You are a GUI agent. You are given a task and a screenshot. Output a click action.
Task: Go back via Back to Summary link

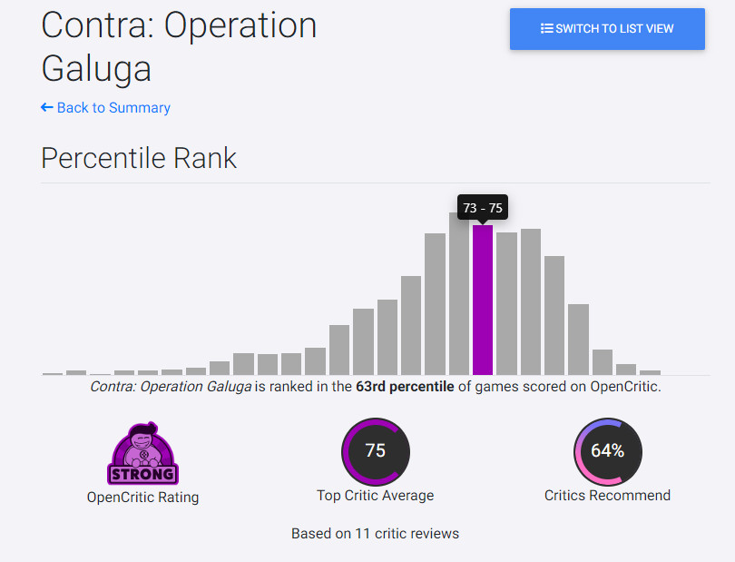(113, 108)
